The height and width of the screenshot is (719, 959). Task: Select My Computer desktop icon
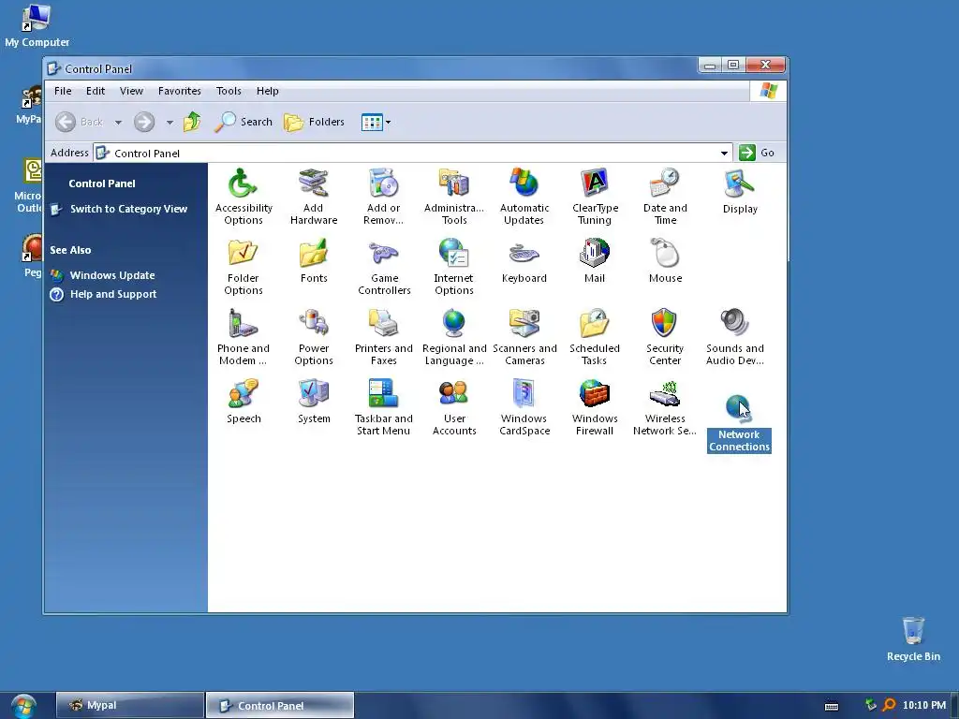point(37,25)
